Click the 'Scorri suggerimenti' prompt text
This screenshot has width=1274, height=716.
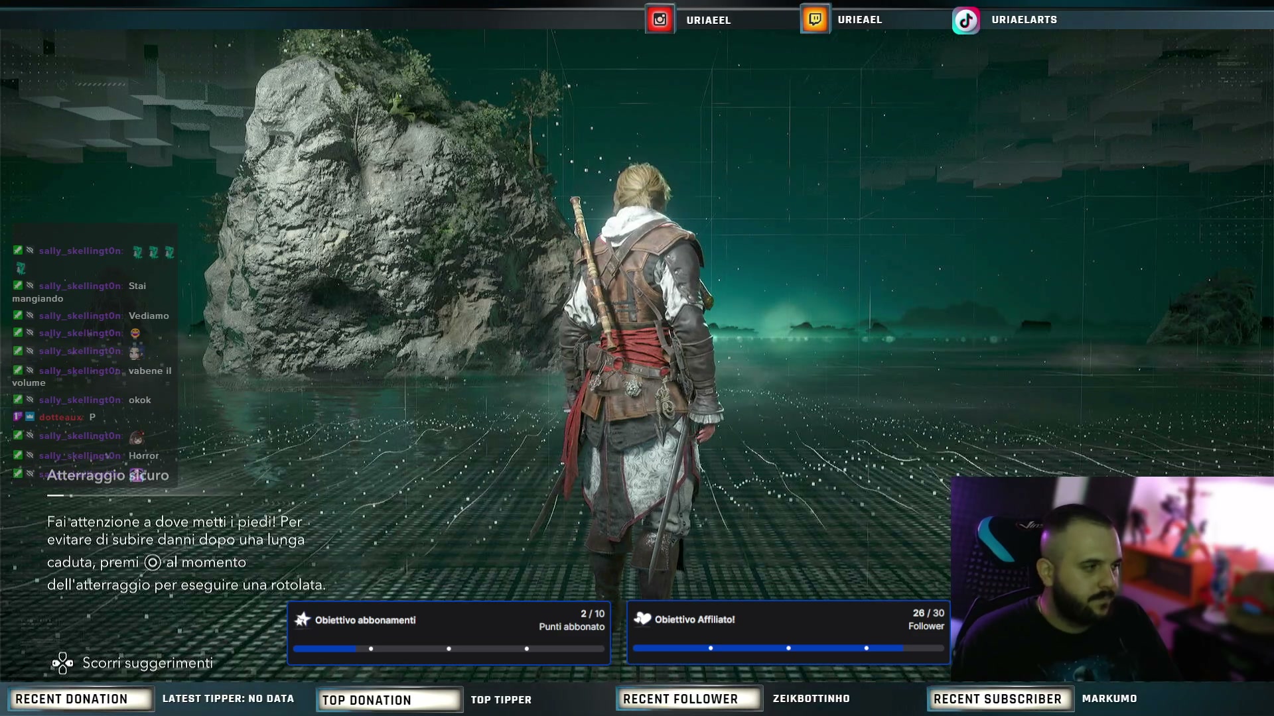(147, 663)
